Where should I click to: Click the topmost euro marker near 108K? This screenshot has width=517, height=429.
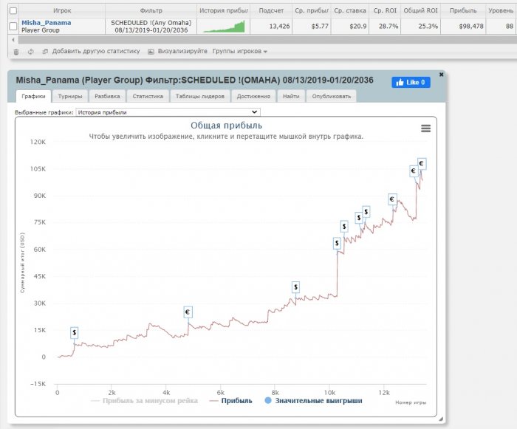tap(422, 164)
